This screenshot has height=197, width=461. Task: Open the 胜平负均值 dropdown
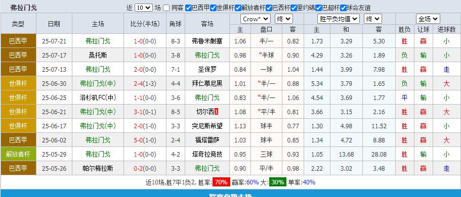point(339,19)
